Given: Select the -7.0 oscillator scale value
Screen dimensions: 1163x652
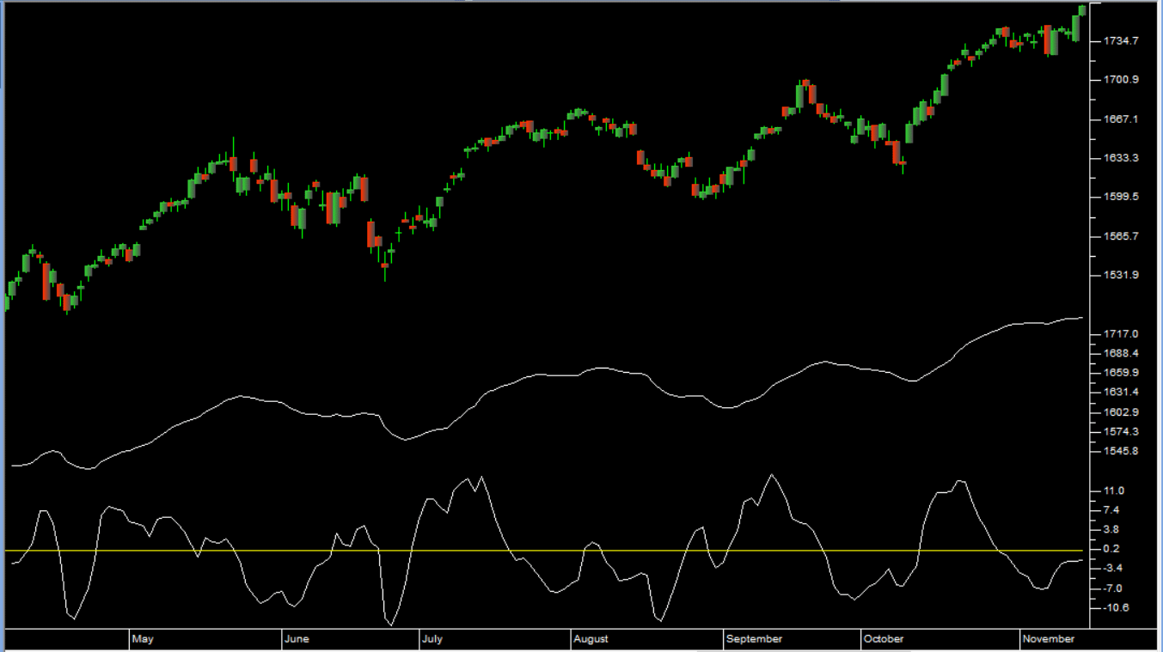Looking at the screenshot, I should coord(1113,588).
